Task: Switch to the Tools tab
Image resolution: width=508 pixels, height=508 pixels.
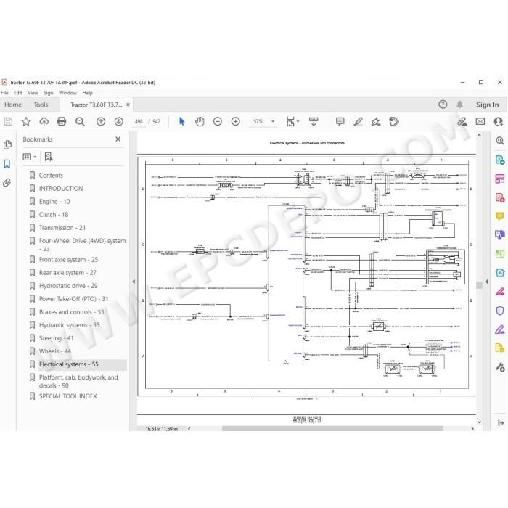Action: 41,105
